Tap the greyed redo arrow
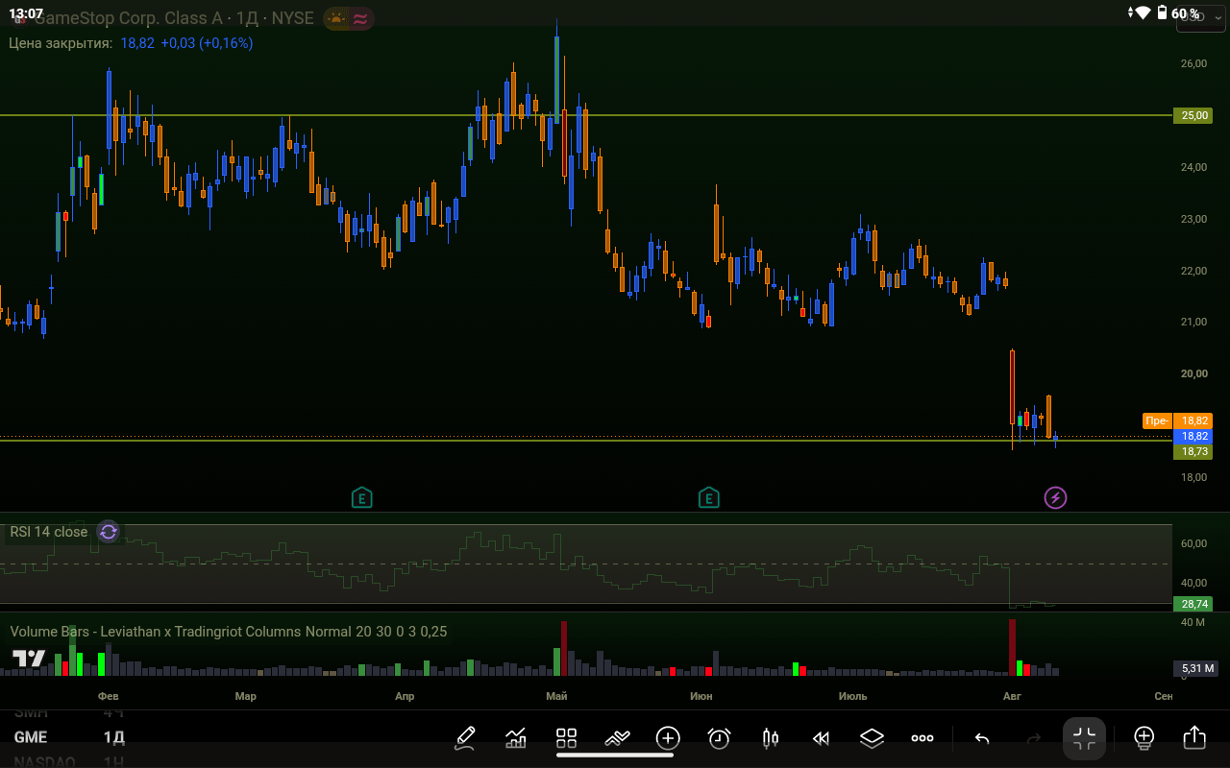Viewport: 1230px width, 768px height. tap(1034, 738)
